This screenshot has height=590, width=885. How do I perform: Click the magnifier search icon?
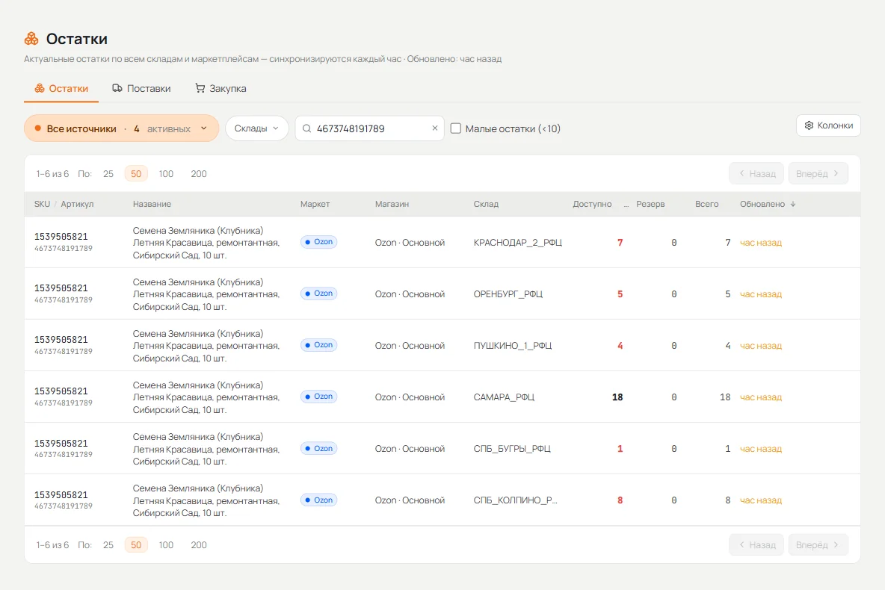(306, 128)
